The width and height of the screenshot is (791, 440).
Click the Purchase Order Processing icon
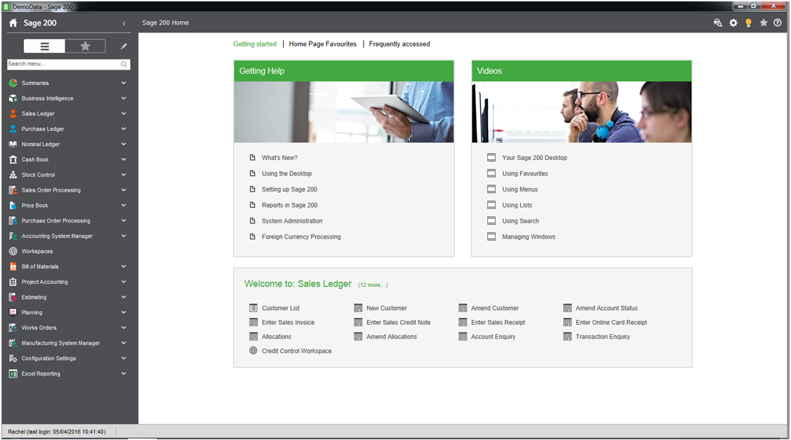tap(13, 220)
